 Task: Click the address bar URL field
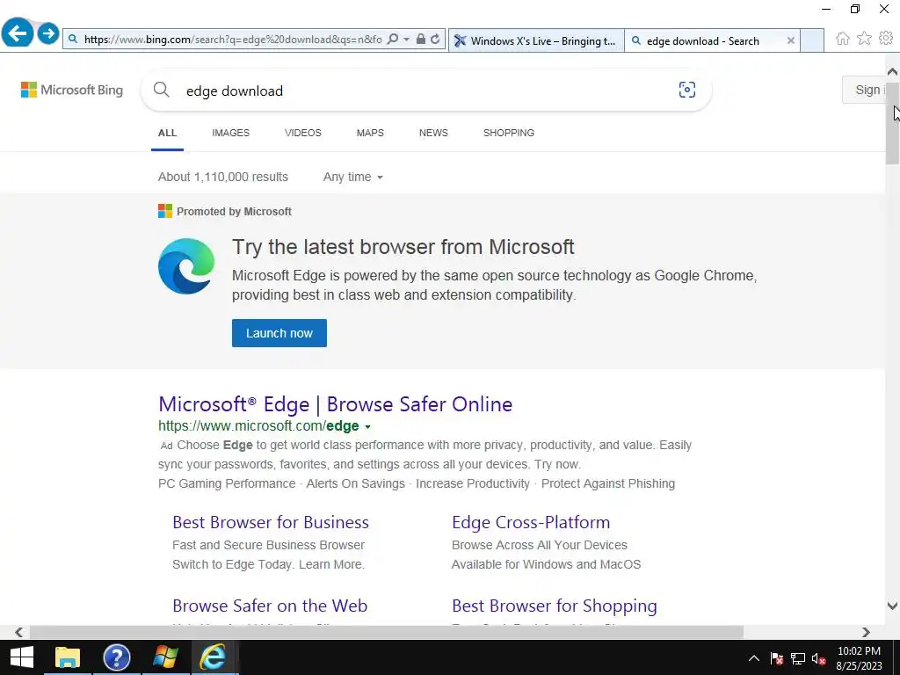(232, 40)
